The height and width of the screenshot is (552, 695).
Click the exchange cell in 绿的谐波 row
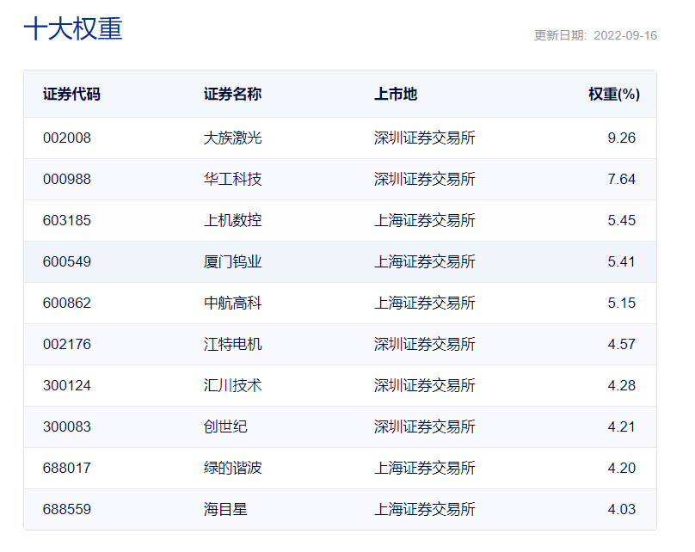[x=425, y=468]
